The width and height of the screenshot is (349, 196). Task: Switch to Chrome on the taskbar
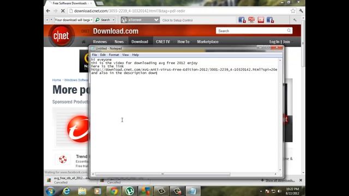[x=113, y=191]
